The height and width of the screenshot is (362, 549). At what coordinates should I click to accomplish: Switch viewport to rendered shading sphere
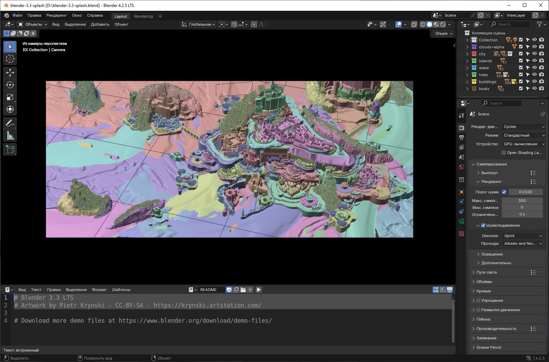point(443,24)
